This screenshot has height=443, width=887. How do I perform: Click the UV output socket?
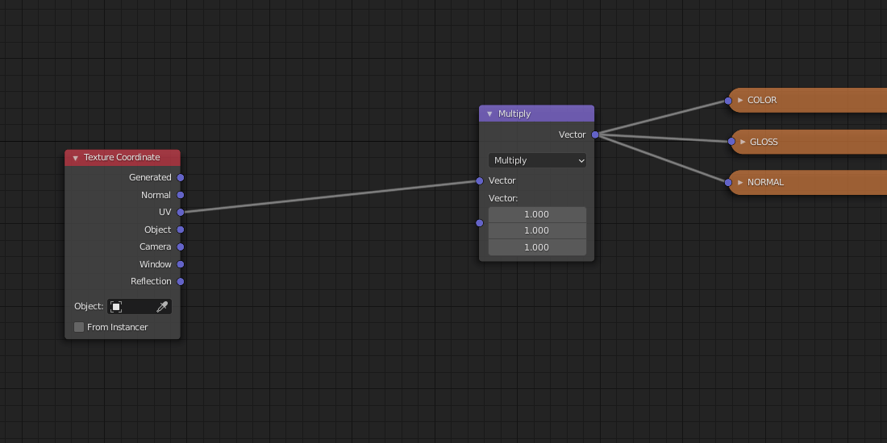coord(181,213)
